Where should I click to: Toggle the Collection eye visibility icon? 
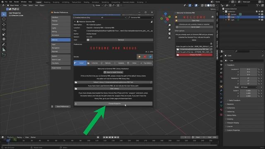pos(259,12)
